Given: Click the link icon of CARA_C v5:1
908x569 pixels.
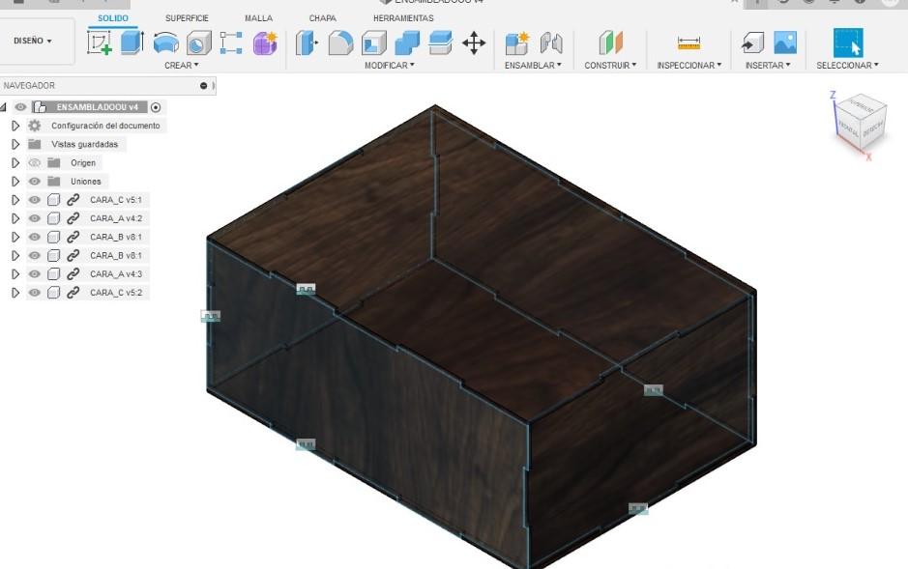Looking at the screenshot, I should [x=73, y=200].
